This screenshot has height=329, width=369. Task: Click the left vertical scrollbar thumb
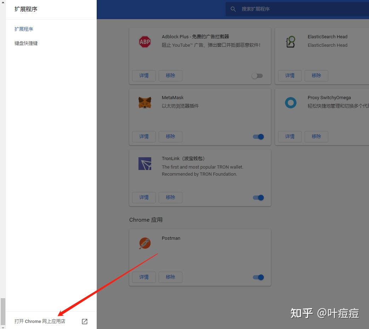3,312
